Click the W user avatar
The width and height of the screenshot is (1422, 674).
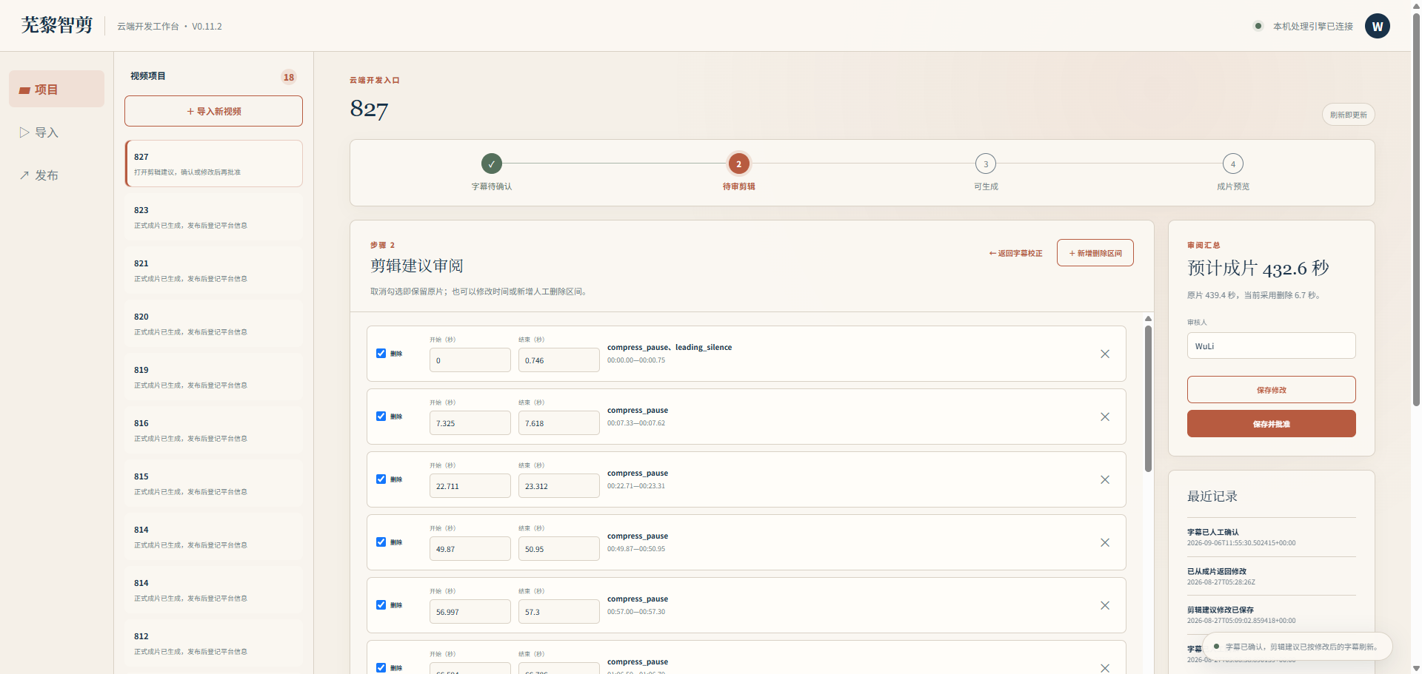(x=1377, y=26)
